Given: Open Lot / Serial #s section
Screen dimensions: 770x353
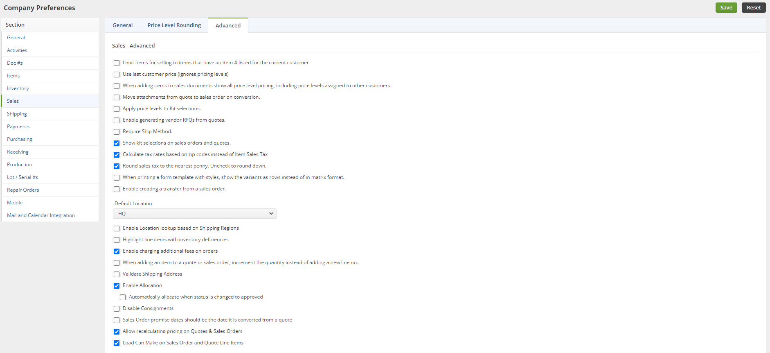Looking at the screenshot, I should [50, 177].
